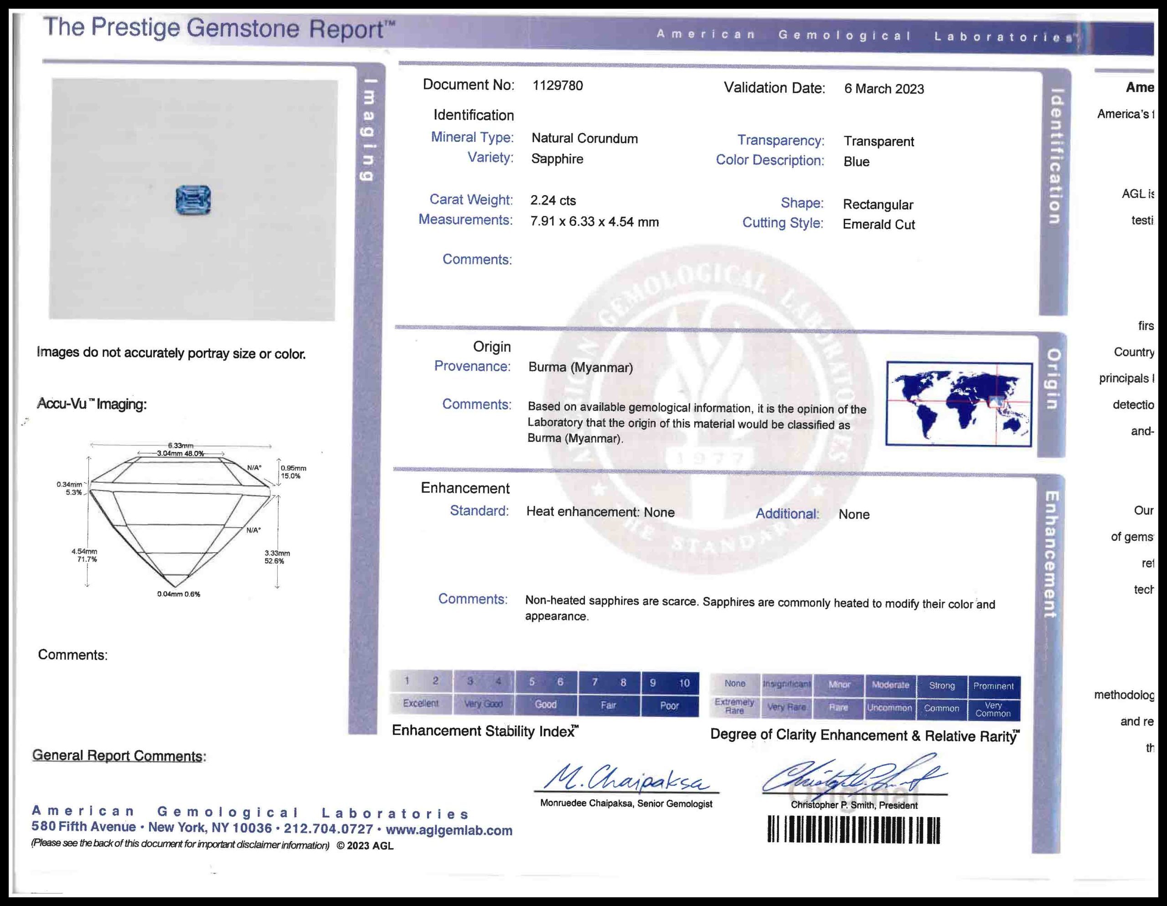Click the Accu-Vu gemstone profile diagram
This screenshot has height=906, width=1167.
pyautogui.click(x=181, y=519)
